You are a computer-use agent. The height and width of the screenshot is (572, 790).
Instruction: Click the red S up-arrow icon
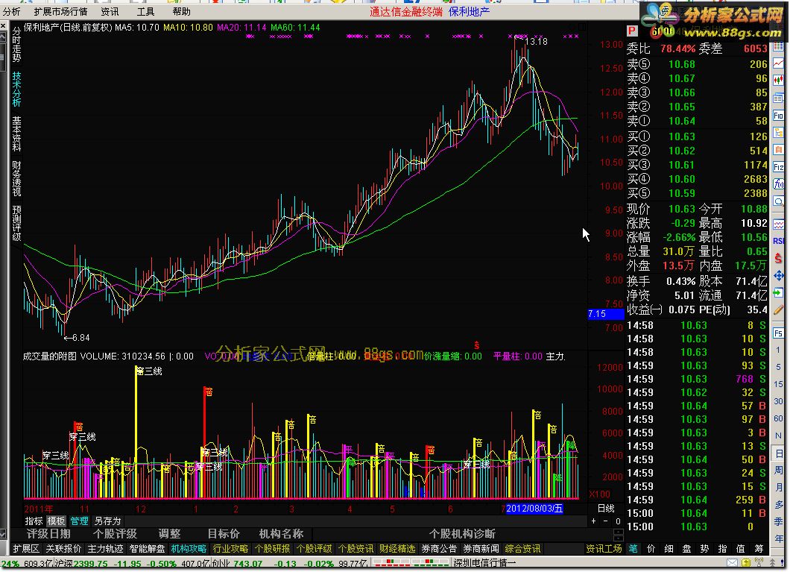(778, 258)
